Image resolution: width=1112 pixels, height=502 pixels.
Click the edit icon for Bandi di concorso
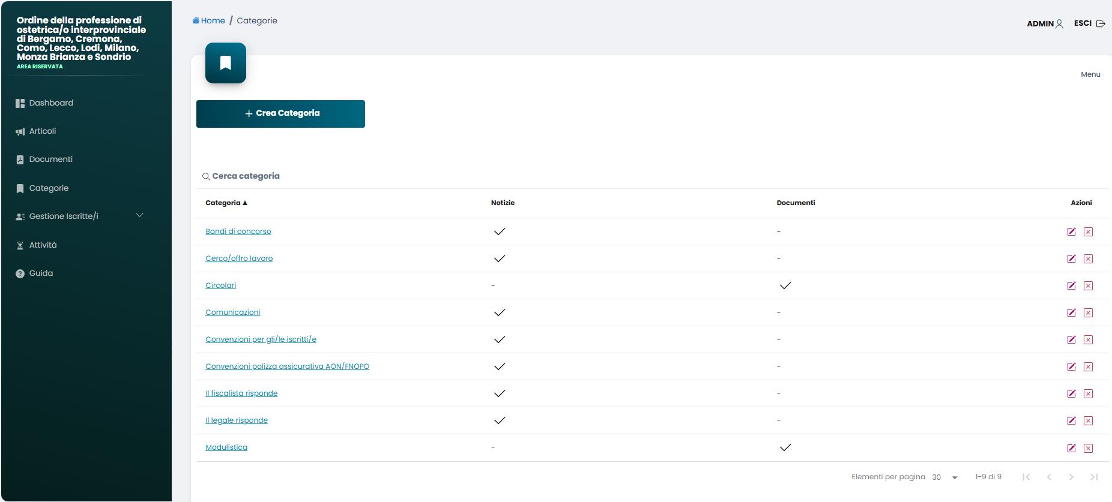[1071, 232]
